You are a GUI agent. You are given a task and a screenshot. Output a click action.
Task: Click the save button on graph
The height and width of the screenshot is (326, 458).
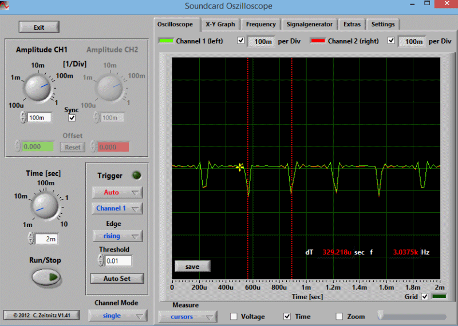pyautogui.click(x=192, y=267)
